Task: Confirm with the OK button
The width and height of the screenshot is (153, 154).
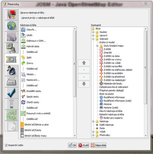Action: pos(72,145)
